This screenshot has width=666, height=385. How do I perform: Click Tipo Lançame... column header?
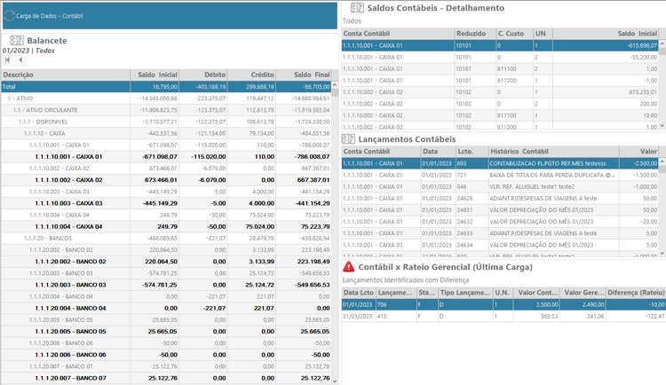pos(465,293)
